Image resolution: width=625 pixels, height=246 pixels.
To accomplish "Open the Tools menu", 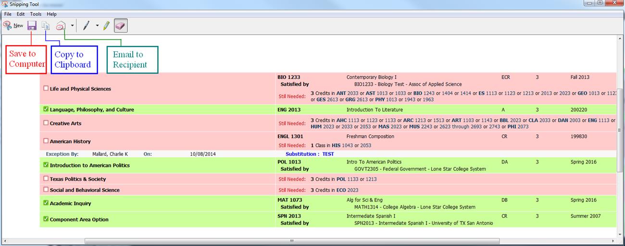I will 36,14.
